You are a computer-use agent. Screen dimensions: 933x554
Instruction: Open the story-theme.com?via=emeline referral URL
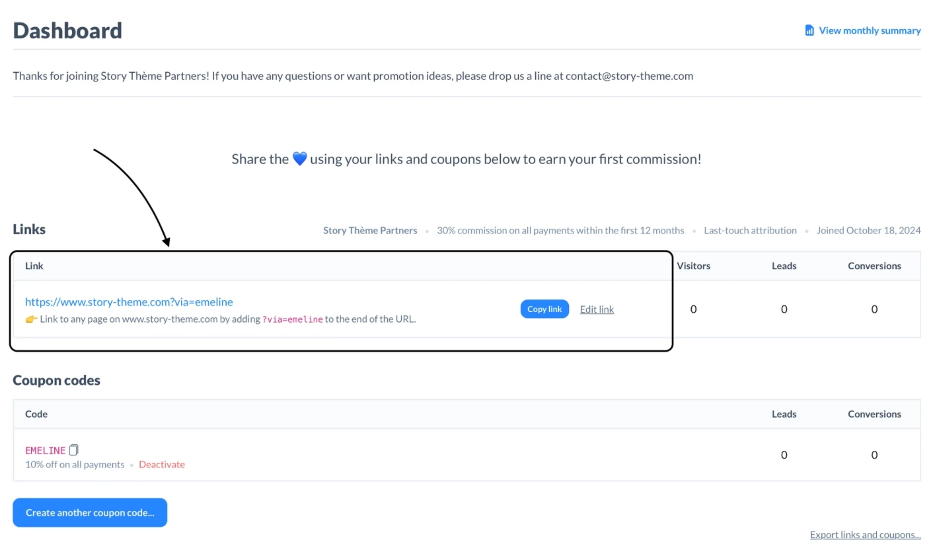129,302
